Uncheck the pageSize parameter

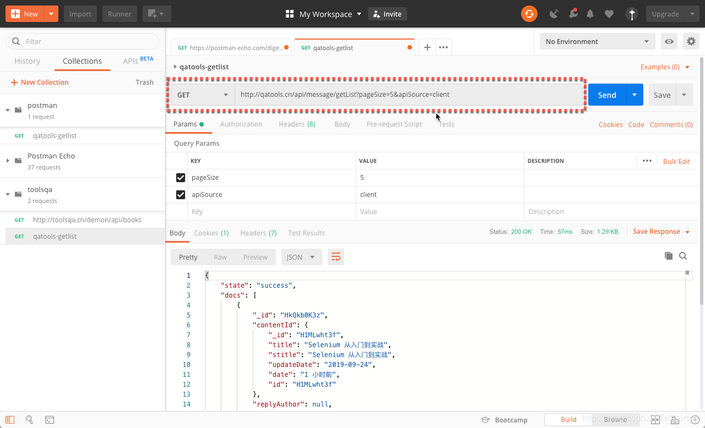181,178
